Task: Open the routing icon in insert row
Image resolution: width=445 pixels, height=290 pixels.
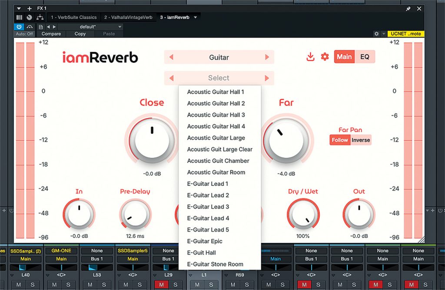Action: [40, 17]
